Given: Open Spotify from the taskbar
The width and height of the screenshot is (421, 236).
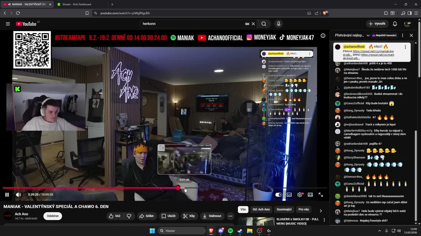Looking at the screenshot, I should (230, 231).
